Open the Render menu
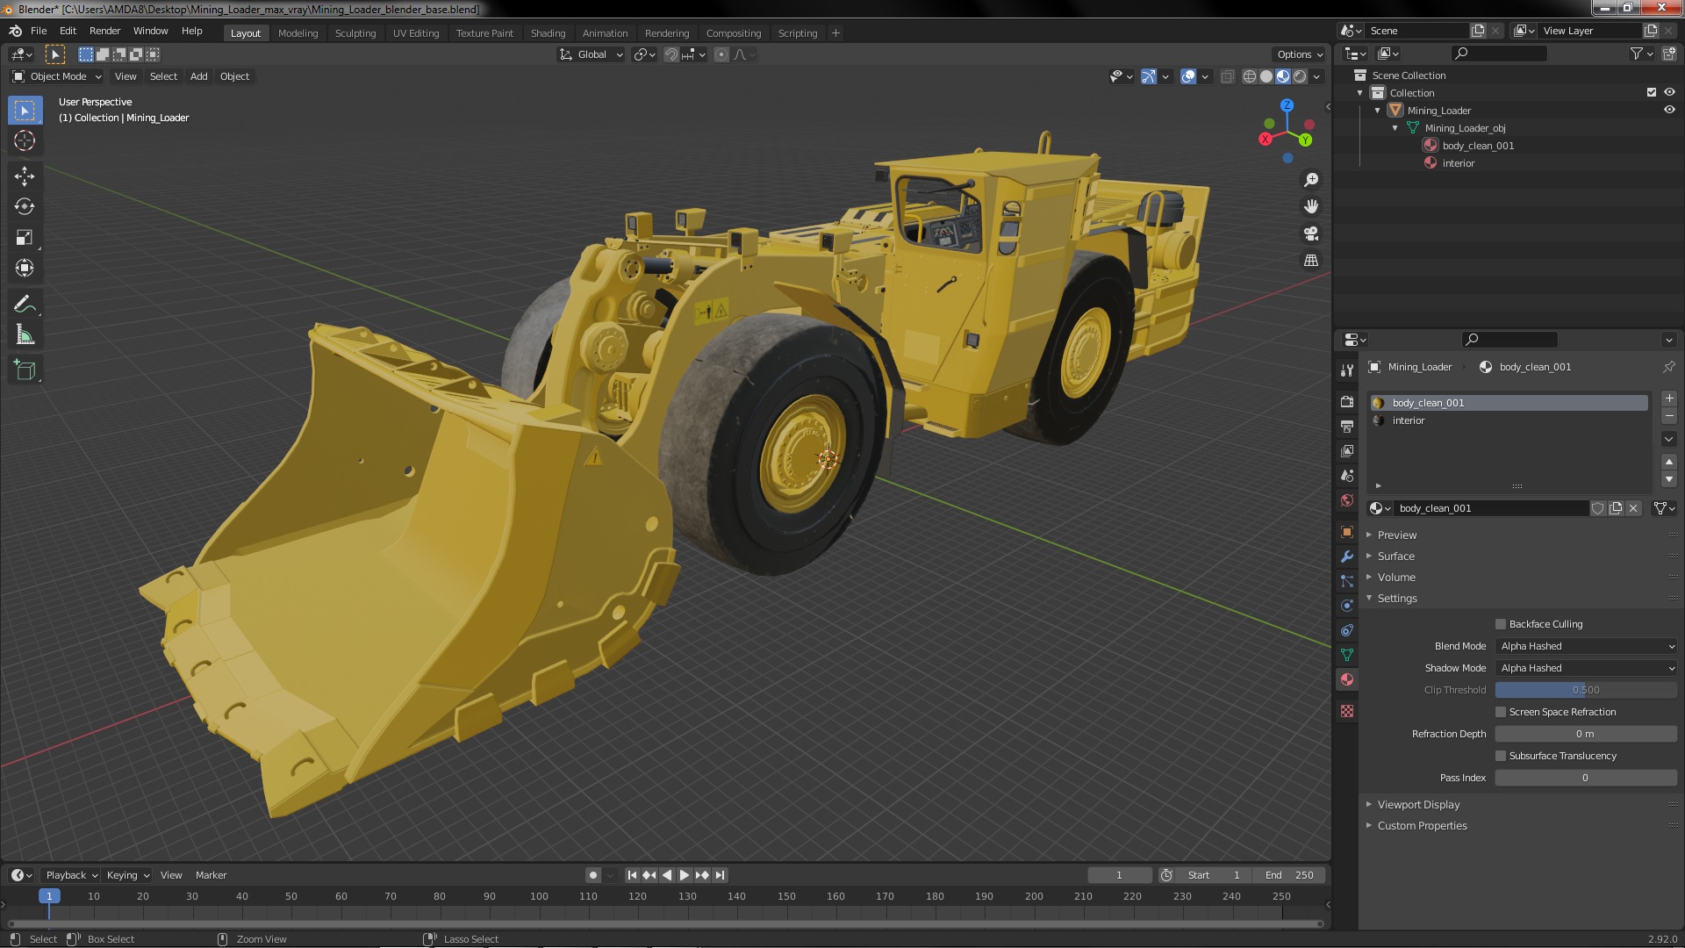This screenshot has width=1685, height=948. point(104,31)
